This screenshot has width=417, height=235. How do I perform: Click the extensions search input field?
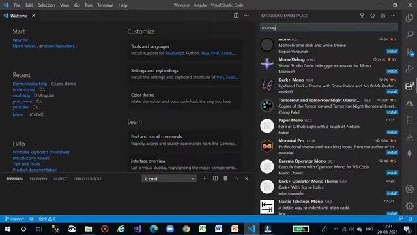tap(329, 27)
